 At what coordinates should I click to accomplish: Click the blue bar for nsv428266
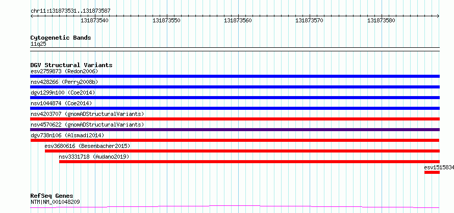pos(235,87)
